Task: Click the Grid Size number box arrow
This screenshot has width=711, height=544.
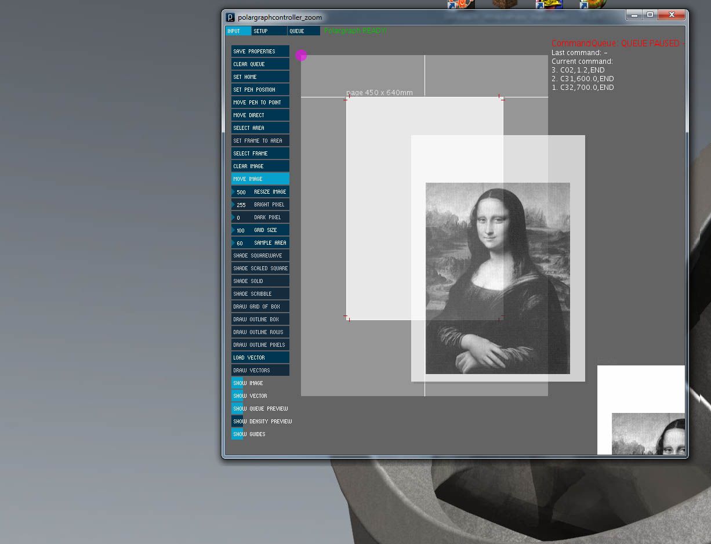Action: click(x=233, y=230)
